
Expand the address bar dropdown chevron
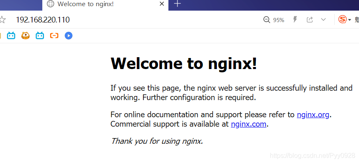click(323, 20)
